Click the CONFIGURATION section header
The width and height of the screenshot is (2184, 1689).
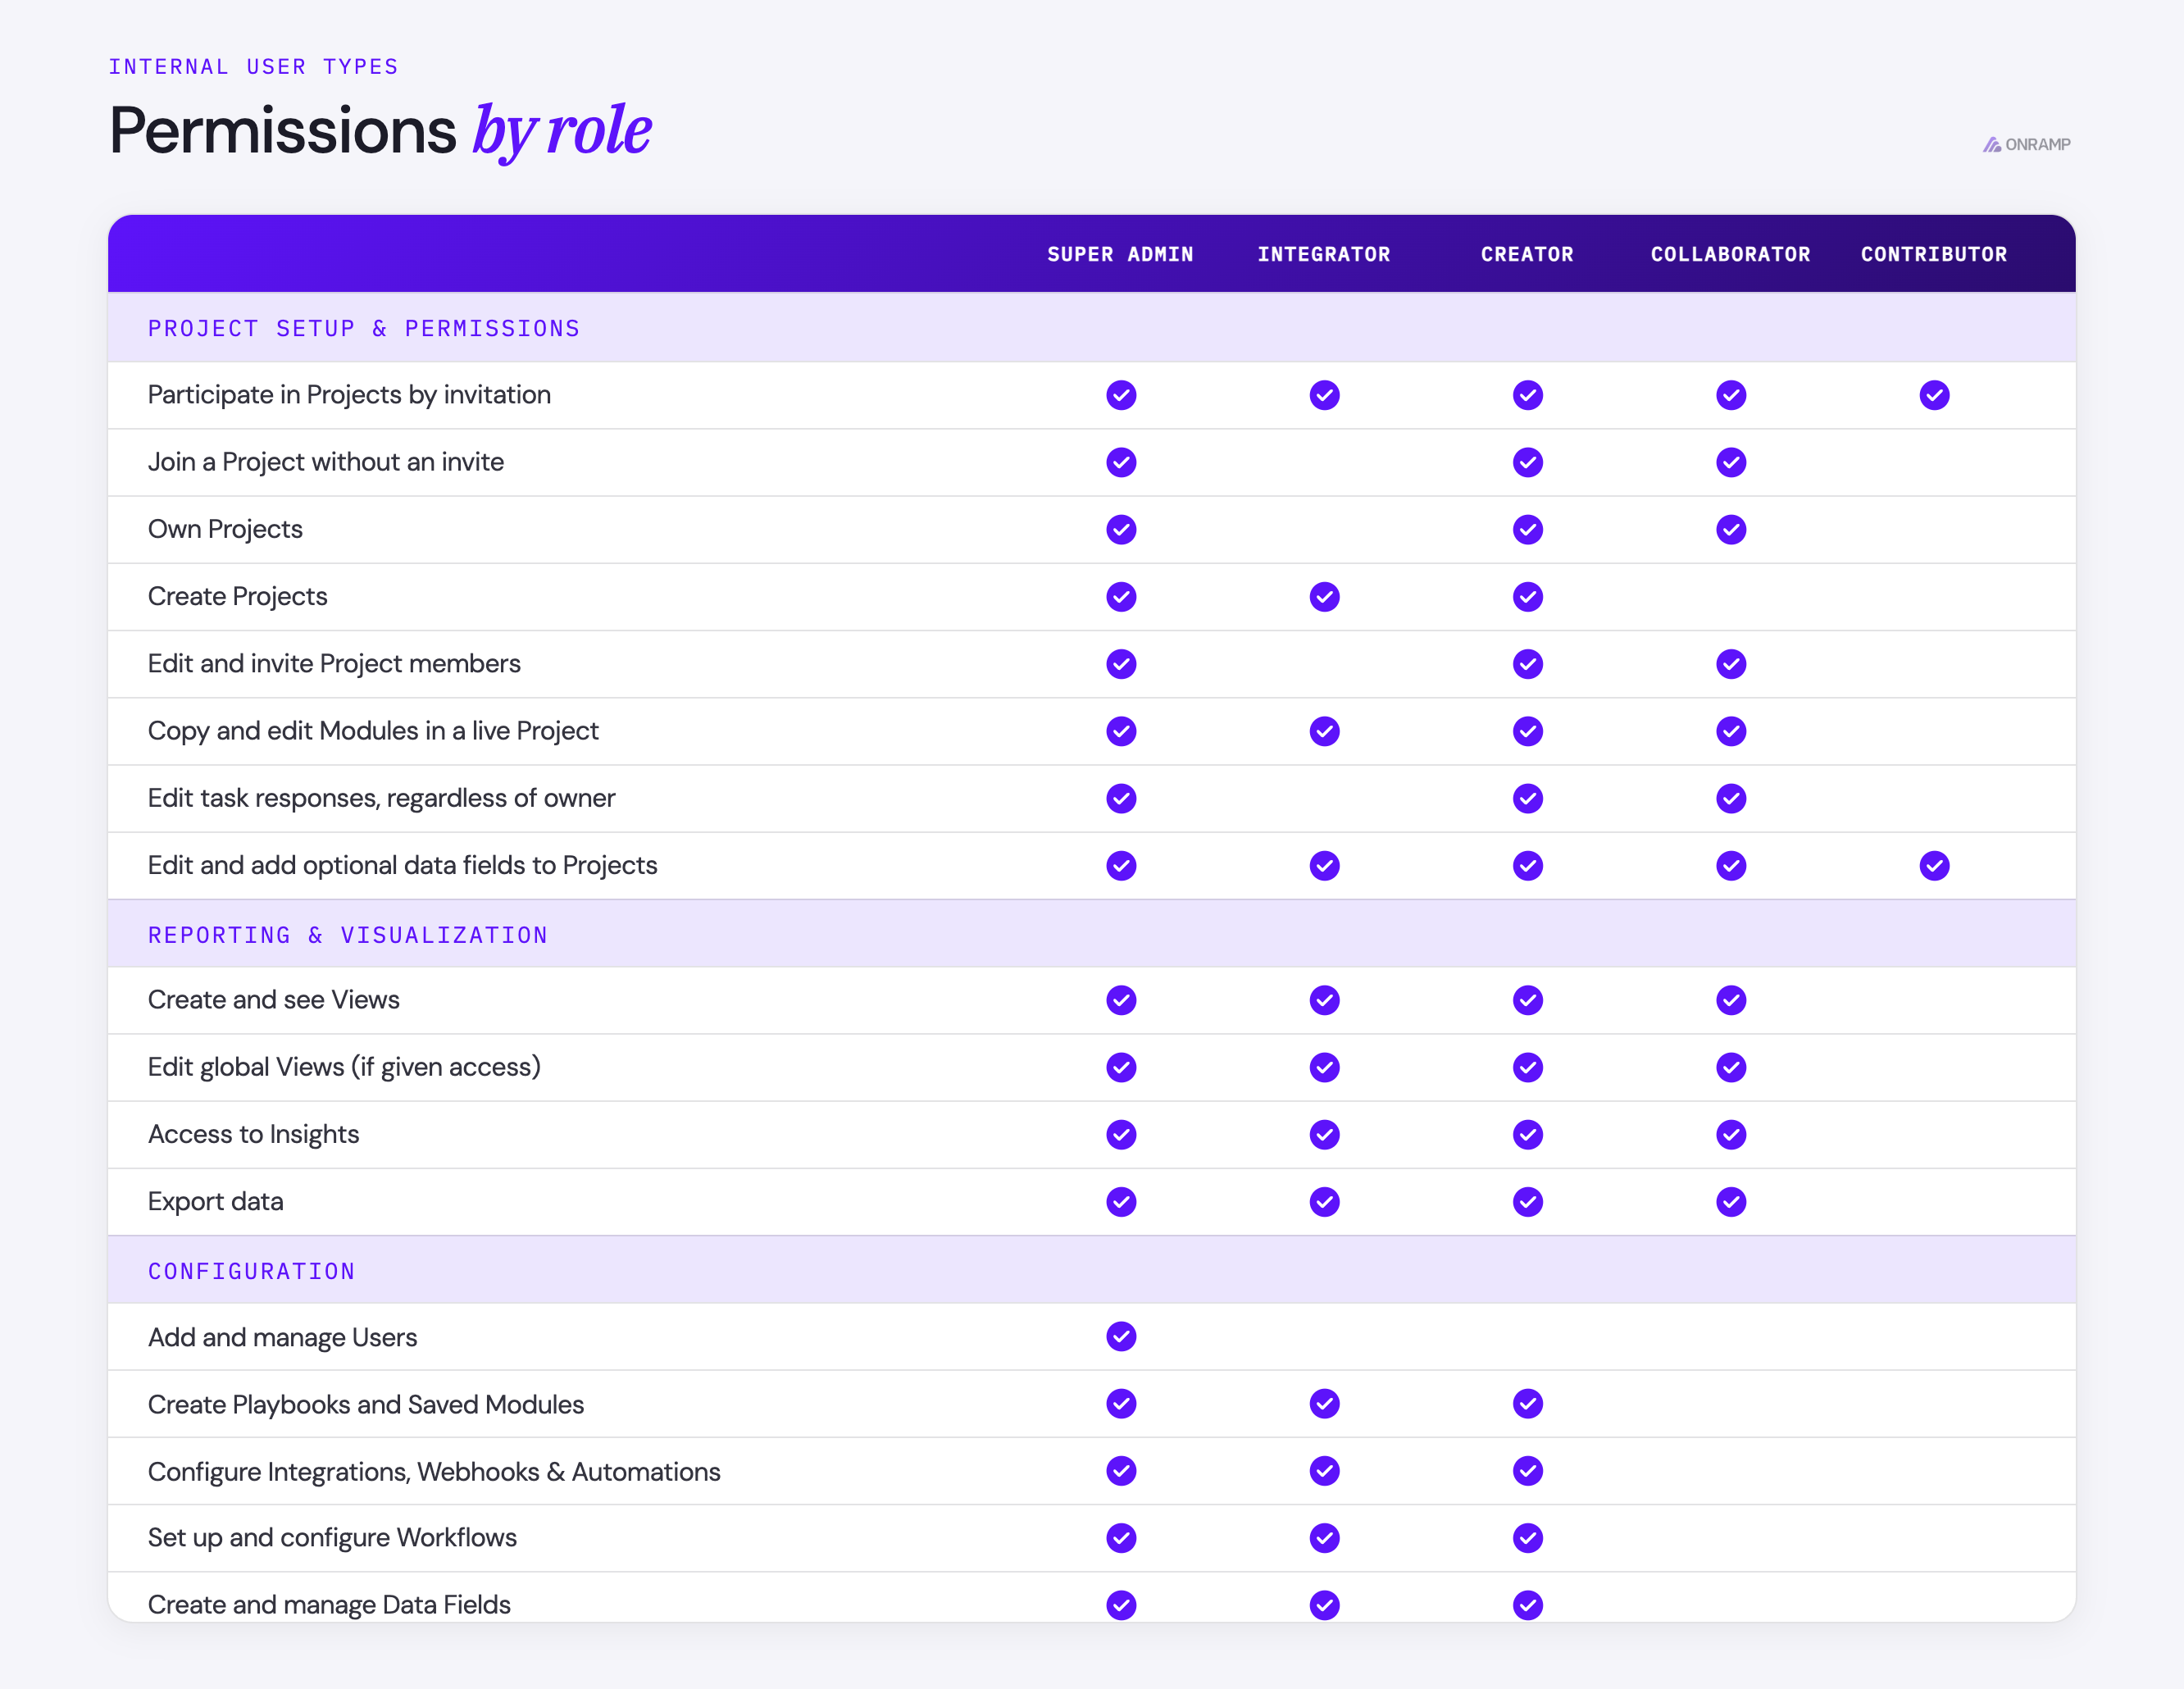coord(252,1271)
